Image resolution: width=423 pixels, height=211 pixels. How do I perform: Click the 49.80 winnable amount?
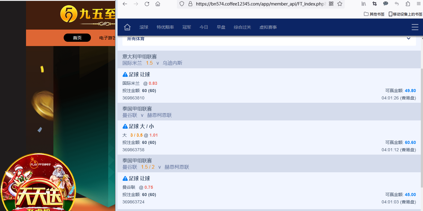coord(410,91)
